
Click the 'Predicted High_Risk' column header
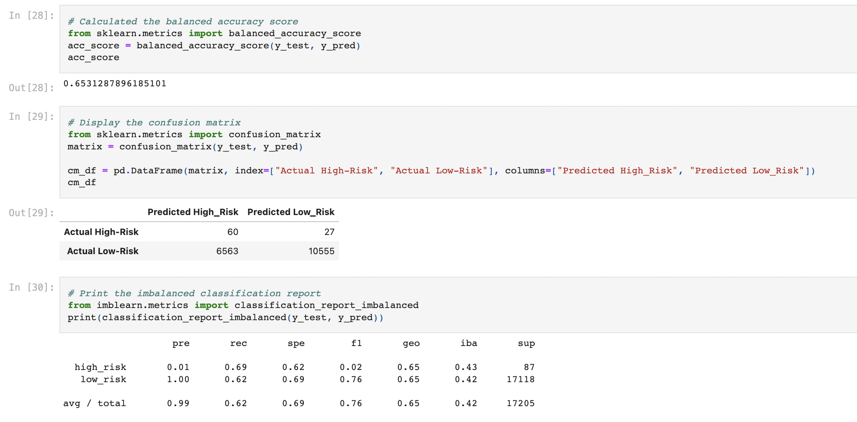(193, 212)
